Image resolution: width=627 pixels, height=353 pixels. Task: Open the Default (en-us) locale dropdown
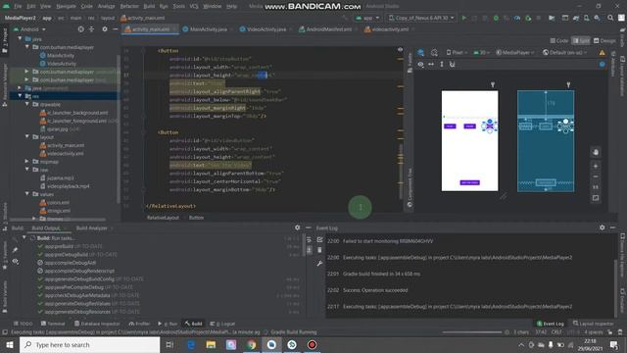pos(565,52)
